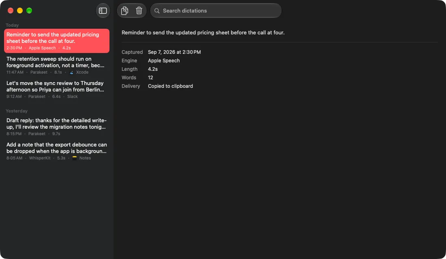Viewport: 446px width, 259px height.
Task: Select the pricing sheet reminder dictation
Action: (57, 41)
